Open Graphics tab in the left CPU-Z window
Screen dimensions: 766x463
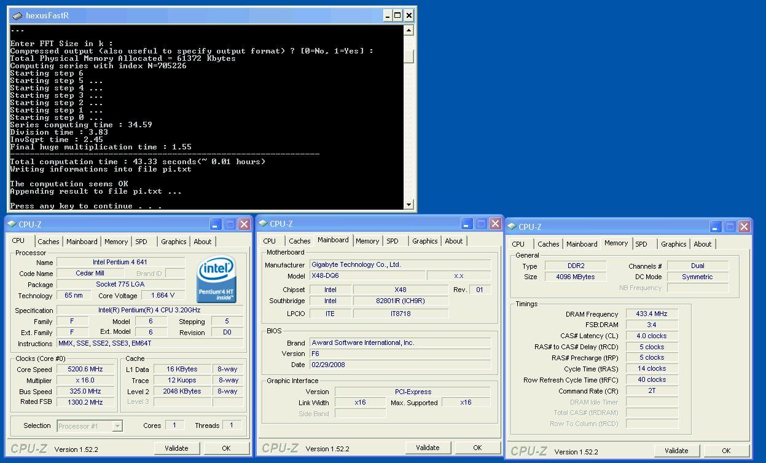click(174, 242)
